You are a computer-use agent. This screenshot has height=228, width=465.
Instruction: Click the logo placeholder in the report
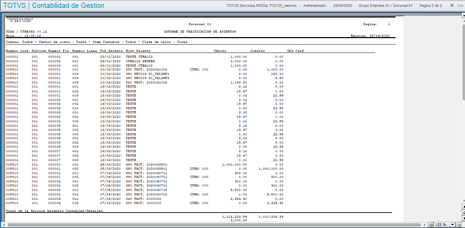[x=19, y=20]
